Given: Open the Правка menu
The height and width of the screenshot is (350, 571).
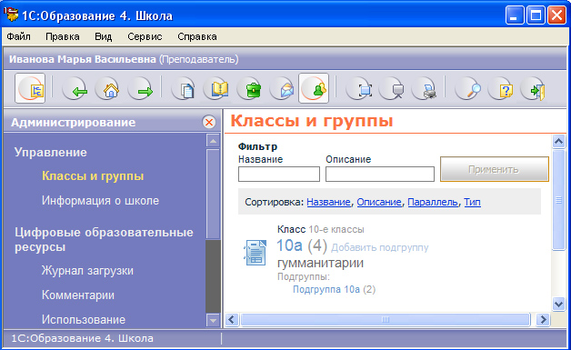Looking at the screenshot, I should pos(62,36).
